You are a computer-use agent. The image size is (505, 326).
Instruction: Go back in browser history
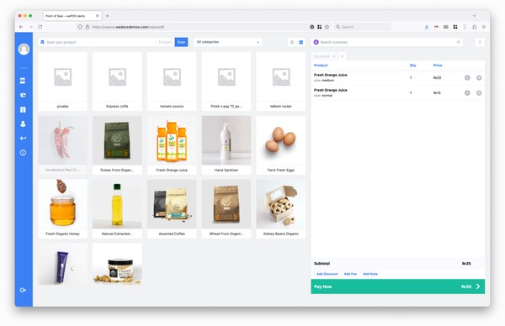pyautogui.click(x=21, y=27)
